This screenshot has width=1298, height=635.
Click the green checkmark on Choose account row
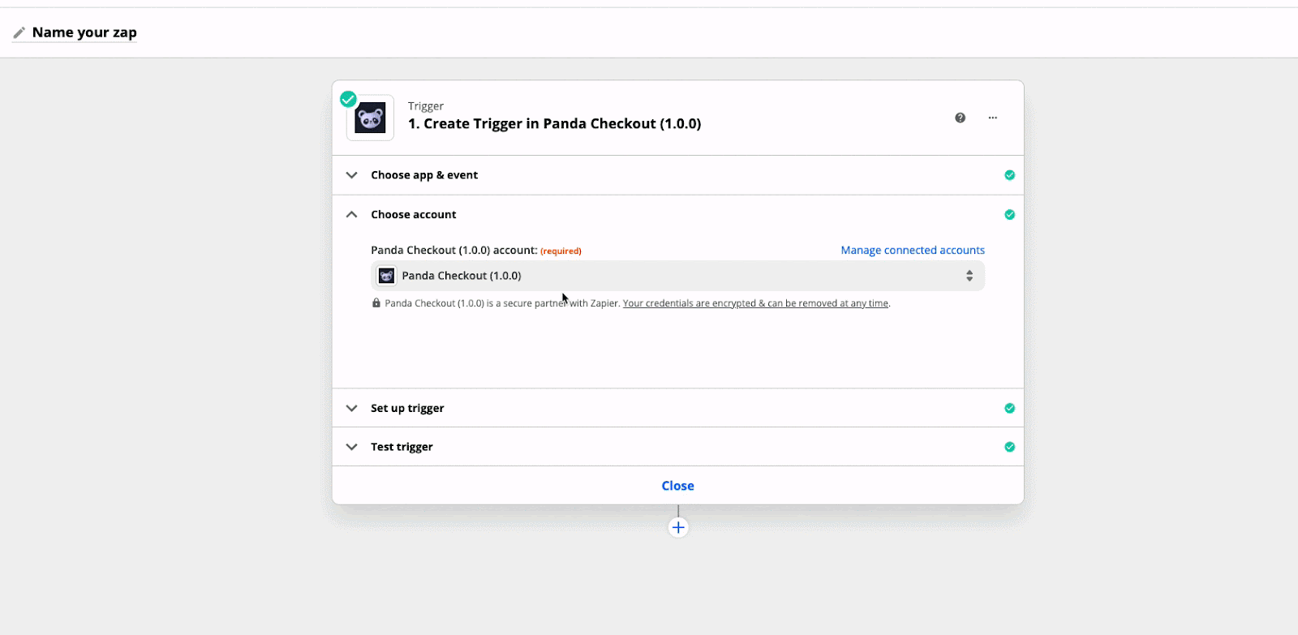click(1010, 215)
